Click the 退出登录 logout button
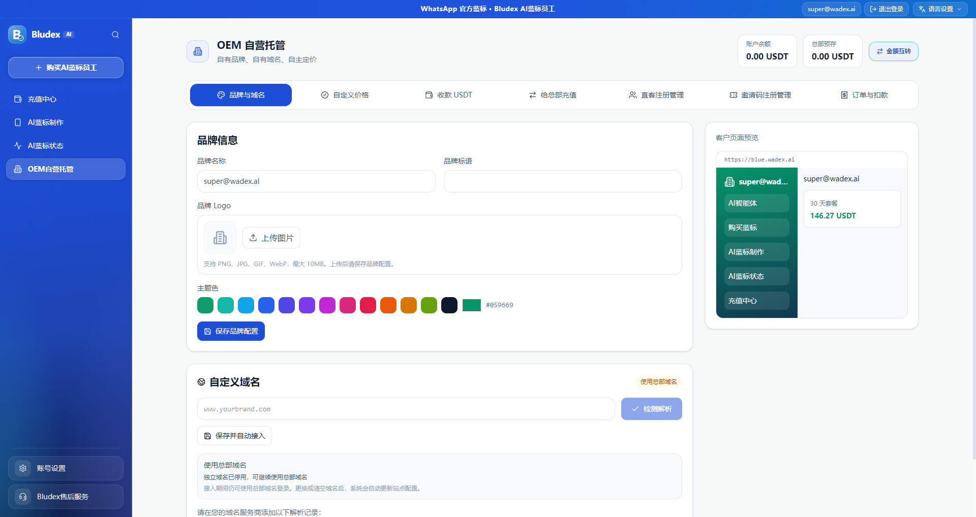Screen dimensions: 976x517 887,9
